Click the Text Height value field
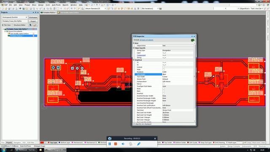The width and height of the screenshot is (270, 152). [x=178, y=74]
